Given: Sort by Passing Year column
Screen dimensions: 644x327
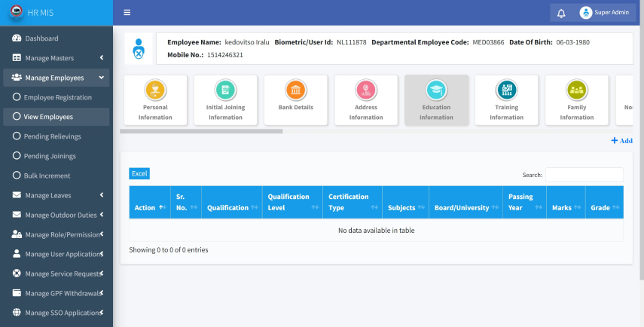Looking at the screenshot, I should (x=524, y=202).
